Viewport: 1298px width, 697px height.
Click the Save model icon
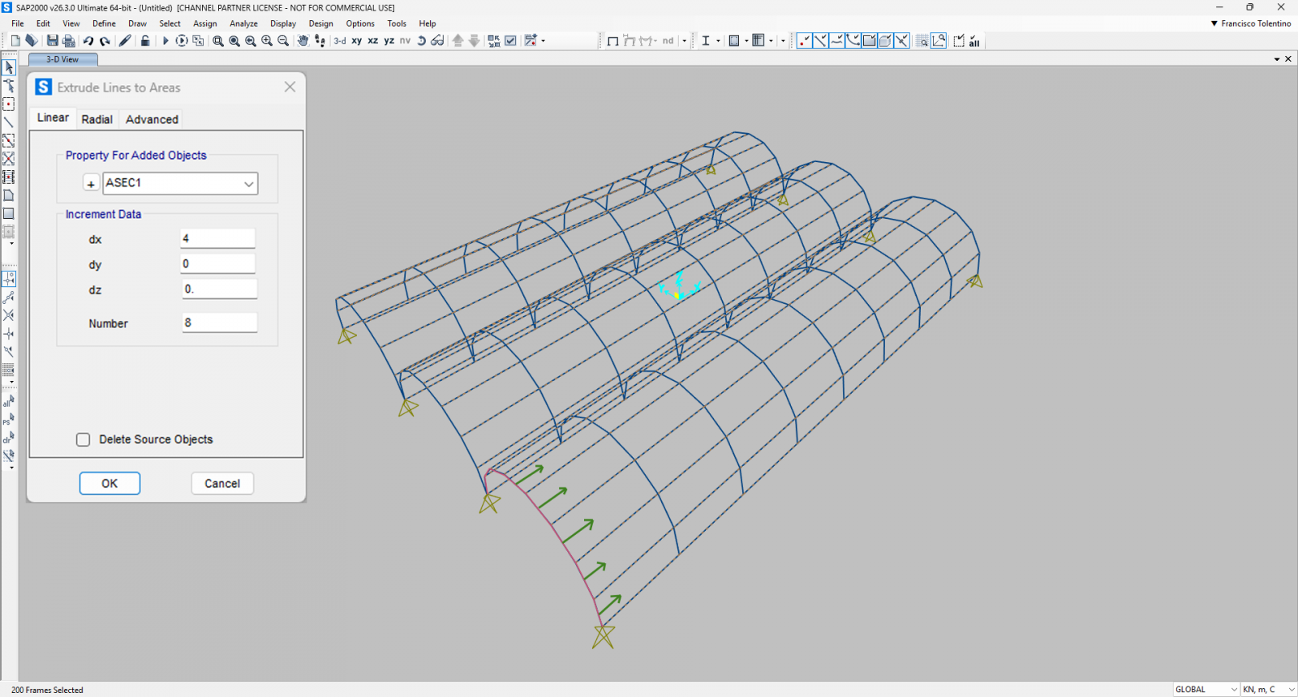point(53,41)
